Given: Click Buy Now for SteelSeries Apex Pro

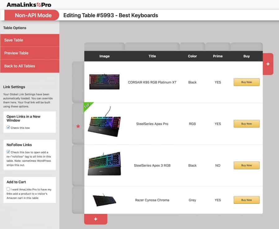Looking at the screenshot, I should coord(246,124).
